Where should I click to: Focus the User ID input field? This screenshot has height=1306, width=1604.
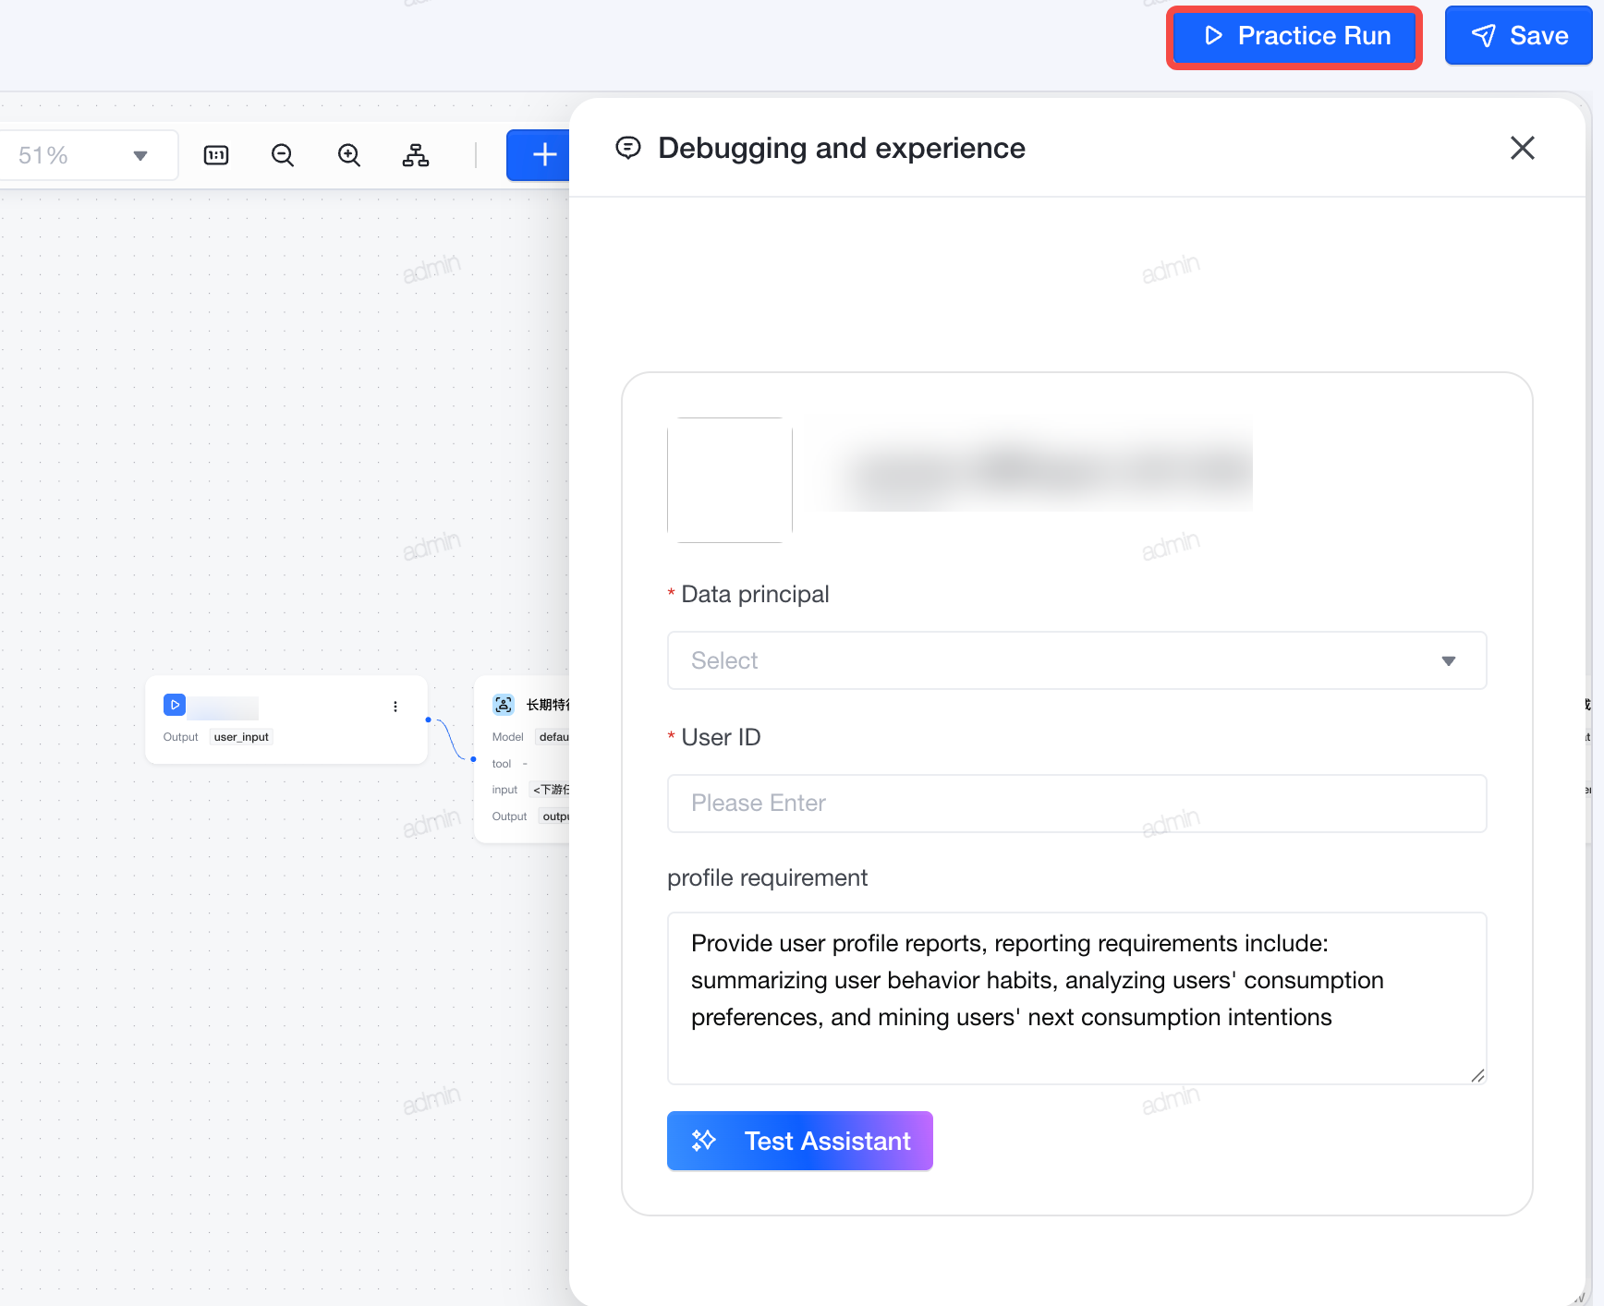pyautogui.click(x=1076, y=804)
